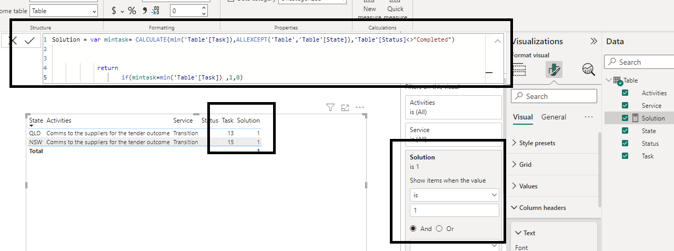Open the filter icon above the table visual
Image resolution: width=674 pixels, height=251 pixels.
pos(330,107)
